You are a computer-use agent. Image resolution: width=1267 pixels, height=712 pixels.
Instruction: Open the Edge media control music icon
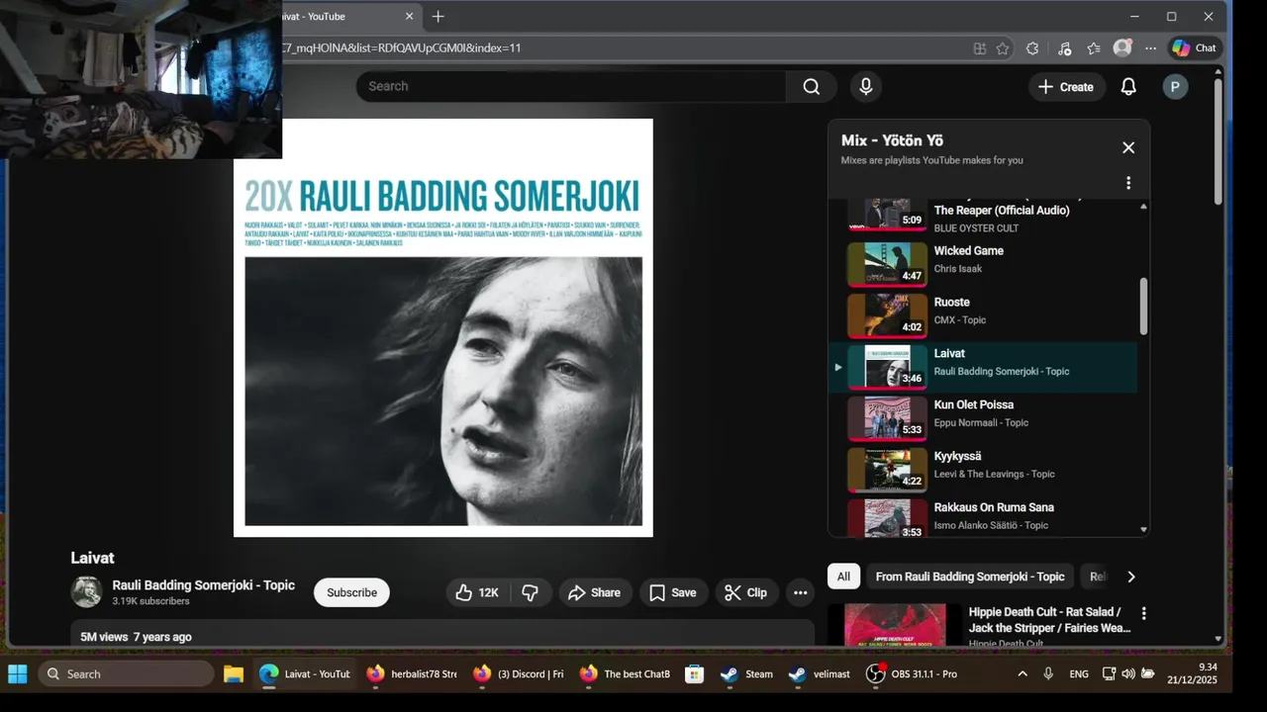click(1064, 48)
